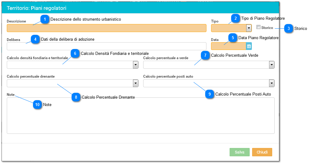Screen dimensions: 312x164
Task: Expand Calcolo percentuale posti auto dropdown
Action: [x=272, y=83]
